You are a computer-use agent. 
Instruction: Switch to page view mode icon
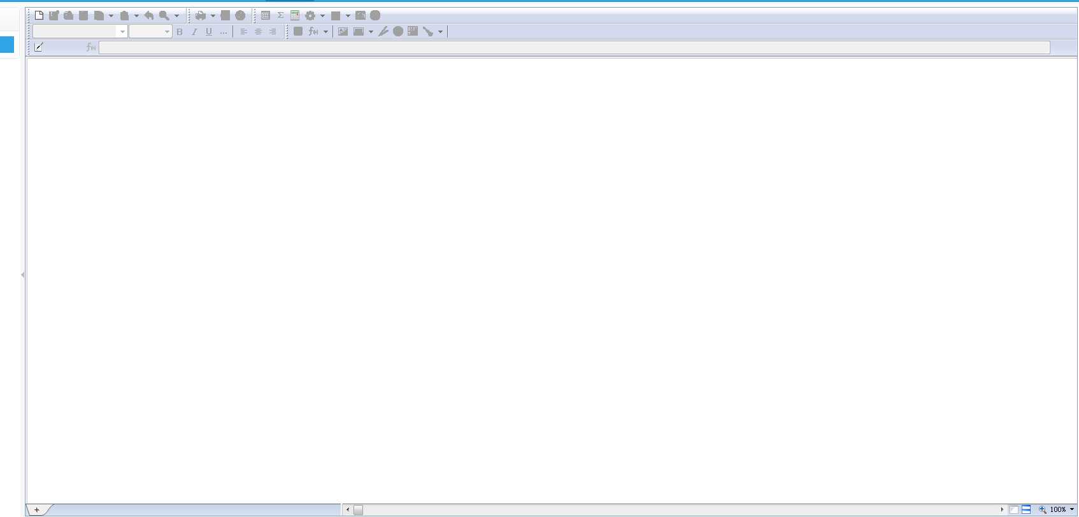pos(1014,509)
